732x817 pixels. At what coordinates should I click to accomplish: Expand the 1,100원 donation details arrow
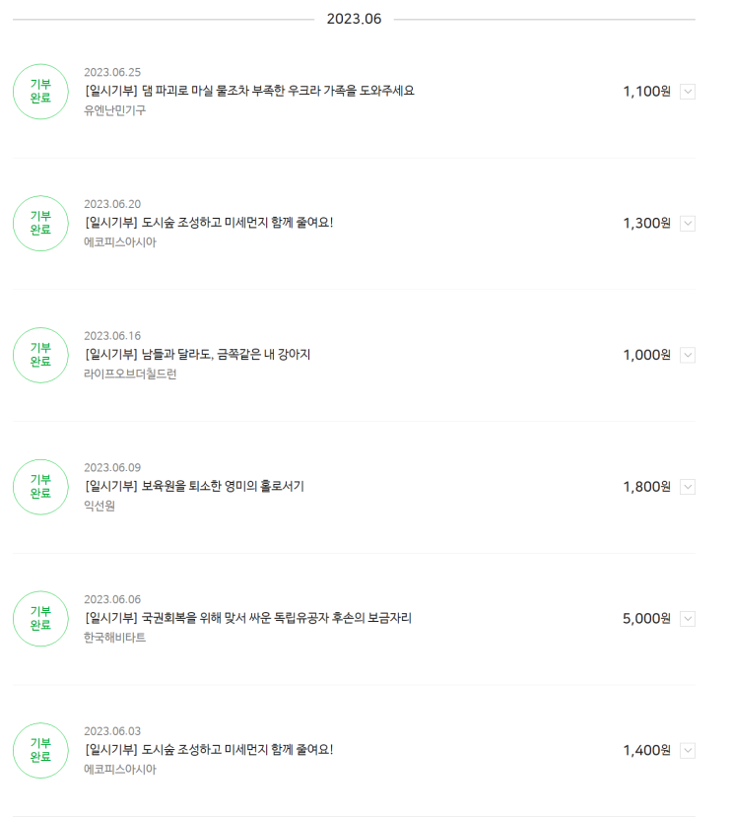pyautogui.click(x=688, y=92)
